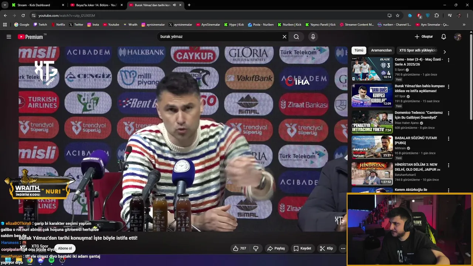Open options menu for Kerem Aktürkoğlu video
The height and width of the screenshot is (266, 473).
click(449, 190)
